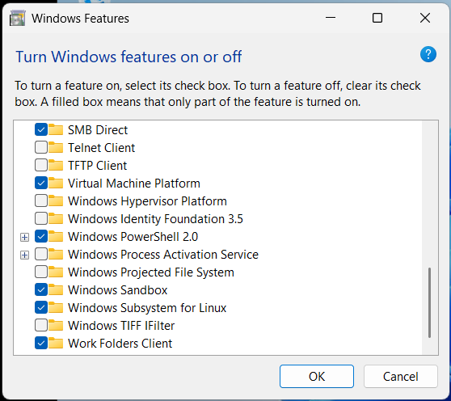This screenshot has height=401, width=451.
Task: Expand the Windows Process Activation Service node
Action: pos(25,255)
